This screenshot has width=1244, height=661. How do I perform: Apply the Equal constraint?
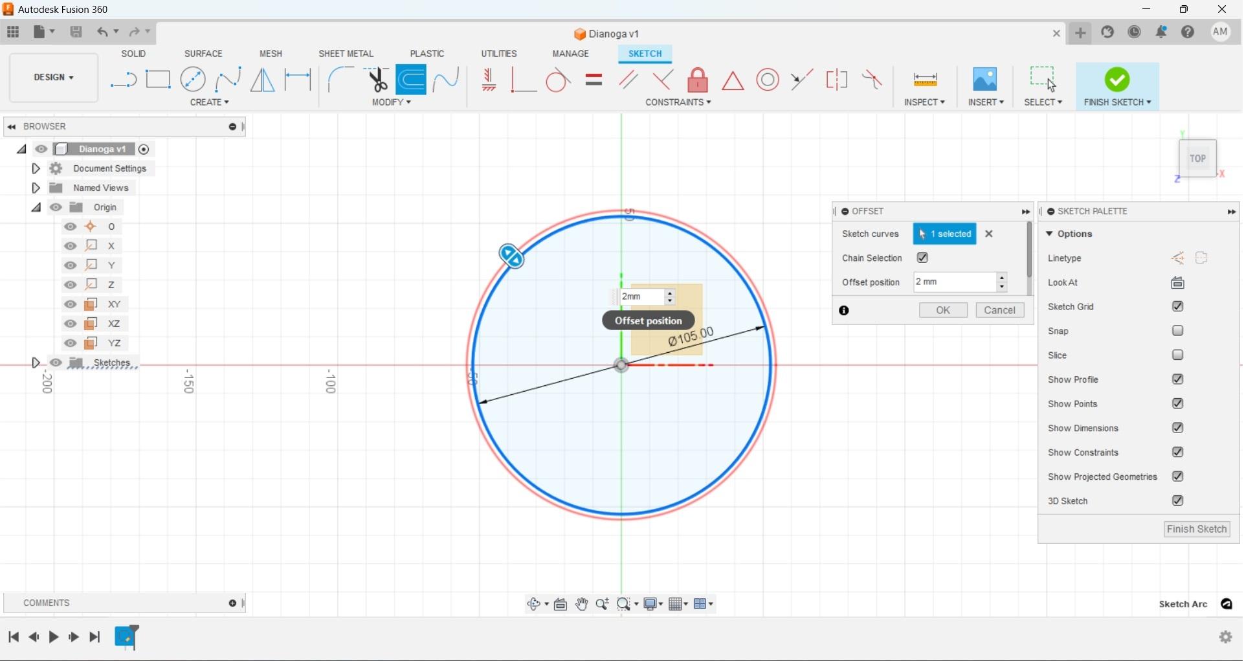point(594,80)
